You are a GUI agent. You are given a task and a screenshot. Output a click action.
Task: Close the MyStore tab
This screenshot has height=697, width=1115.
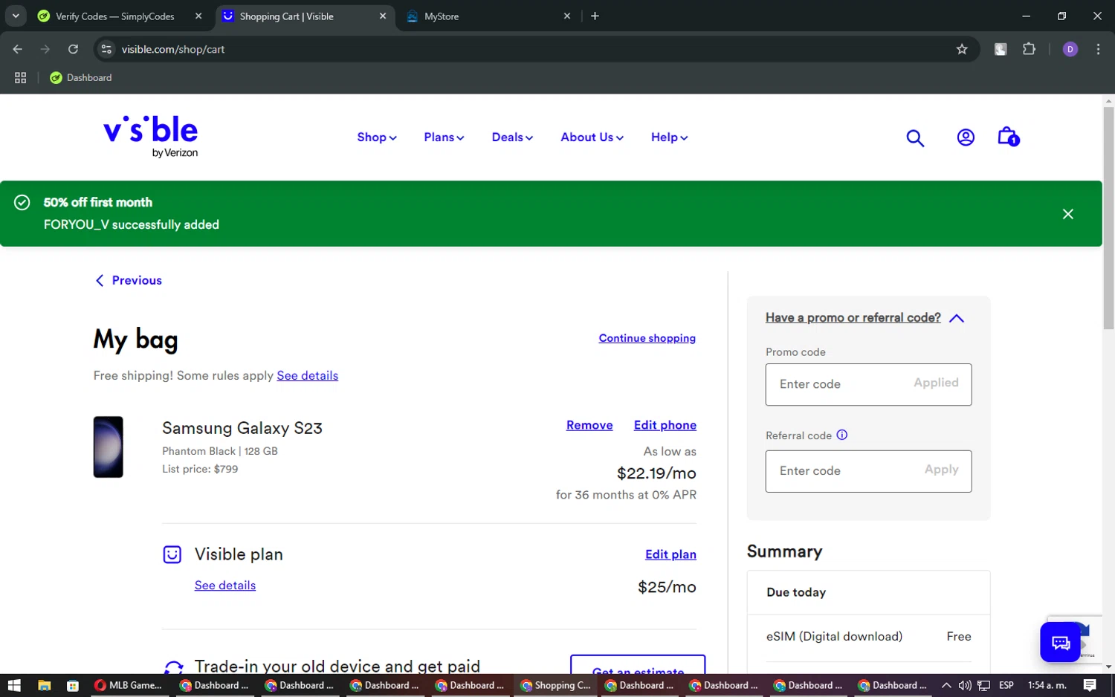(567, 16)
